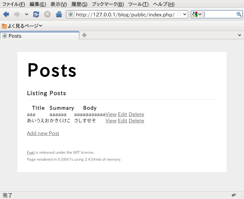Image resolution: width=244 pixels, height=199 pixels.
Task: Open the navigation history dropdown arrow
Action: (x=26, y=14)
